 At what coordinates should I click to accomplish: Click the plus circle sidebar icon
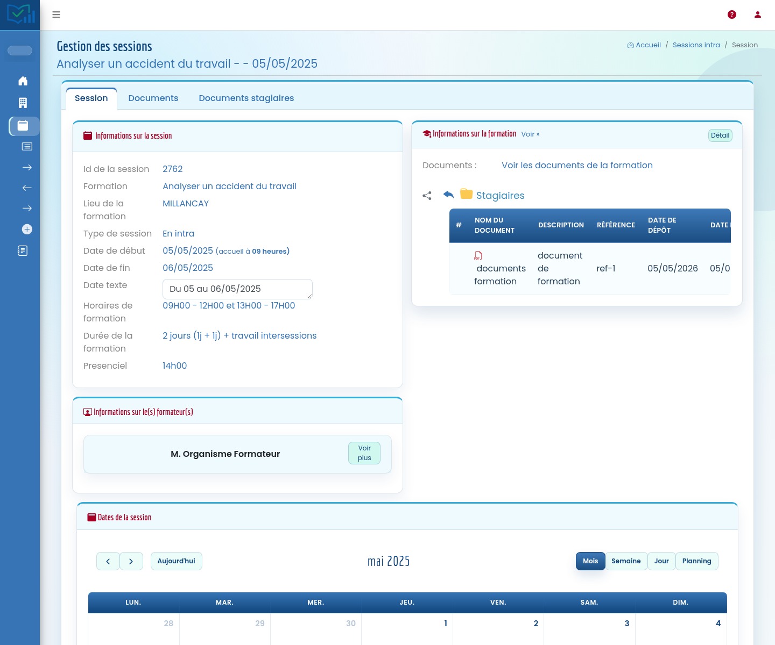27,230
